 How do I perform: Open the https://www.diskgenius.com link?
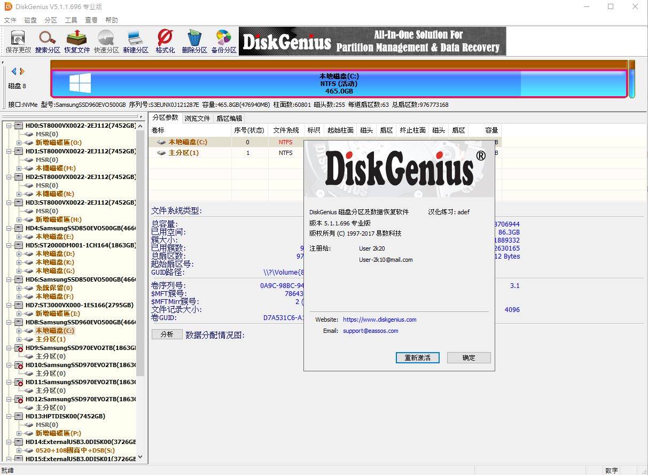(x=380, y=320)
